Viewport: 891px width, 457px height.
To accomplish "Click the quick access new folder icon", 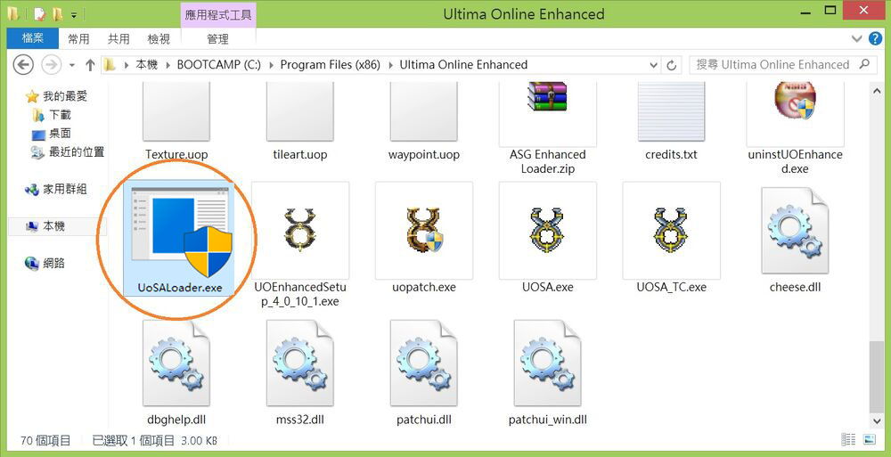I will (57, 13).
